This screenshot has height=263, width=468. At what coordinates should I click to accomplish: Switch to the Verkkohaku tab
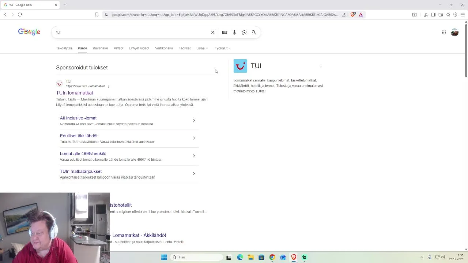[164, 48]
